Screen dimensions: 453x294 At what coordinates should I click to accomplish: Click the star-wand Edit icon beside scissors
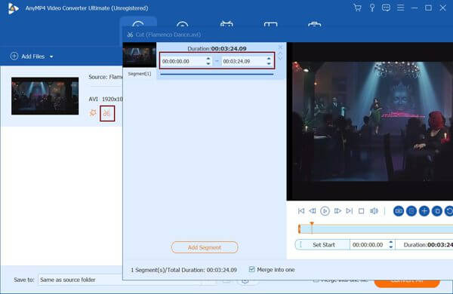tap(93, 113)
